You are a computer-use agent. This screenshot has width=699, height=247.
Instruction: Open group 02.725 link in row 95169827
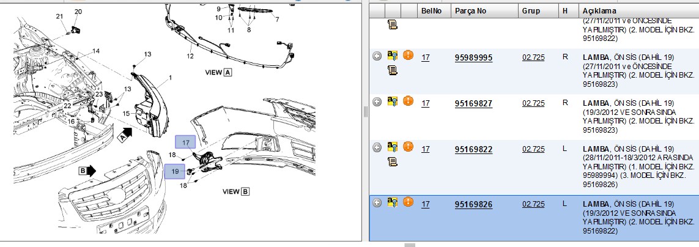tap(533, 103)
